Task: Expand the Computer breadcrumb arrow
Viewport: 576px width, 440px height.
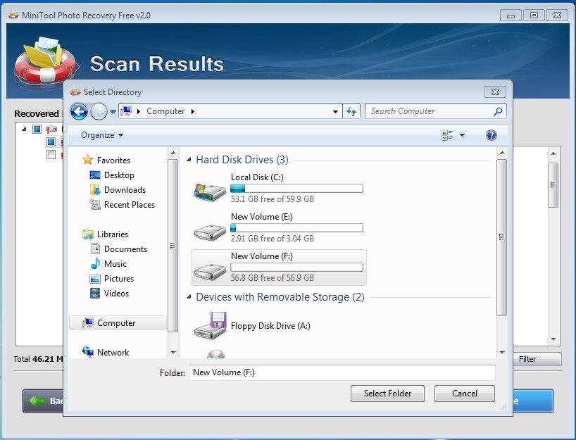Action: pyautogui.click(x=193, y=111)
